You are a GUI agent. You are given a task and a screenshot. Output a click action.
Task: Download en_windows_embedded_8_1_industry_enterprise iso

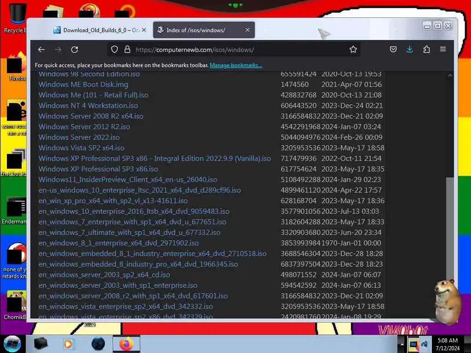[153, 254]
